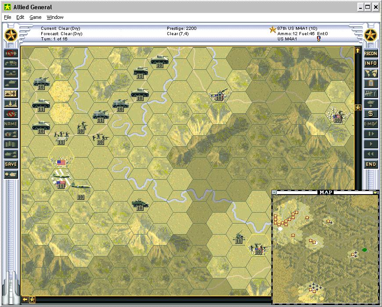Click the next unit arrow-and-tank icon
382x307 pixels.
[x=11, y=174]
